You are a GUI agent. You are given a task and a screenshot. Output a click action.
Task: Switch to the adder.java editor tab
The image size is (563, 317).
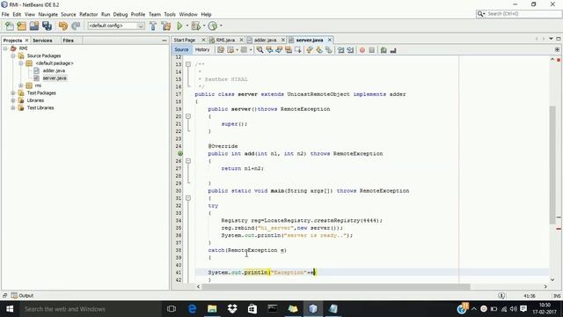(x=265, y=40)
